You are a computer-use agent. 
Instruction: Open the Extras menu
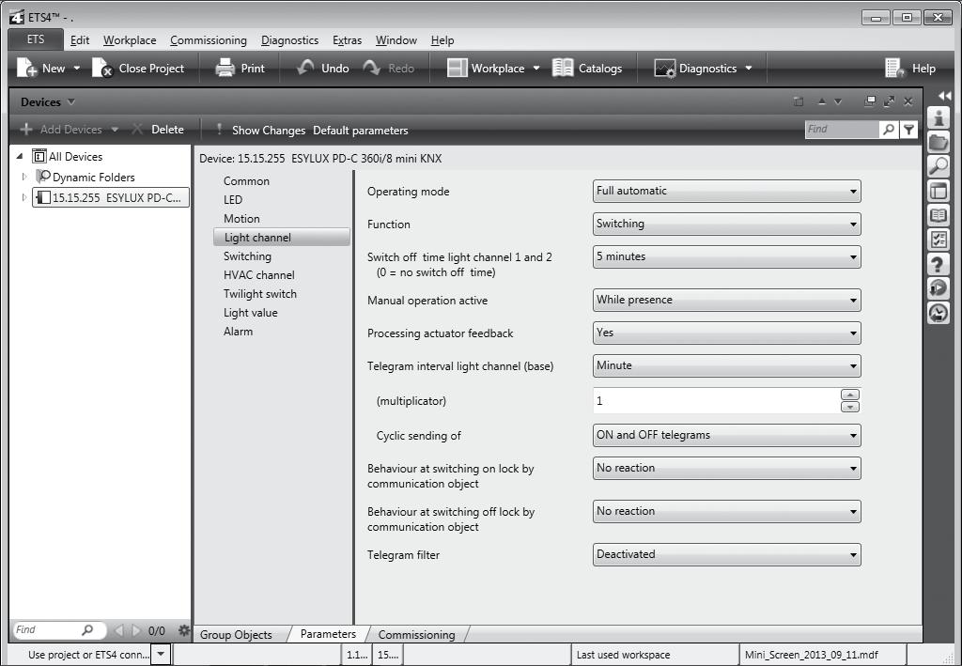click(348, 40)
